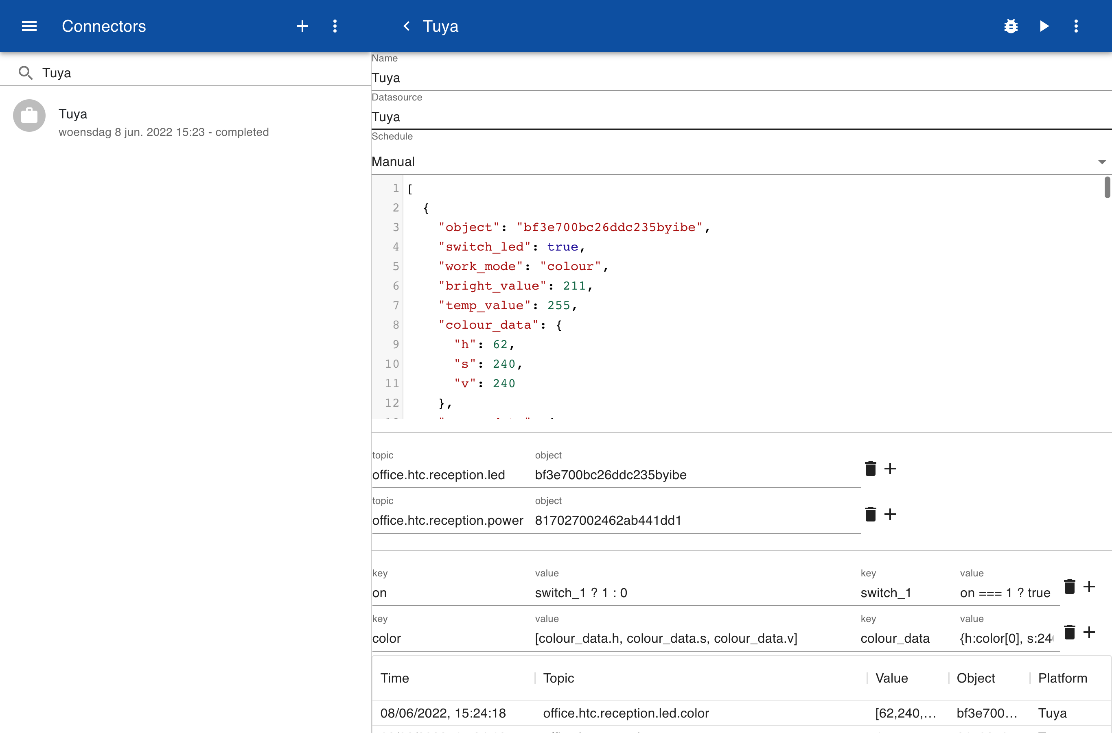Image resolution: width=1112 pixels, height=733 pixels.
Task: Edit topic field office.htc.reception.led
Action: (453, 475)
